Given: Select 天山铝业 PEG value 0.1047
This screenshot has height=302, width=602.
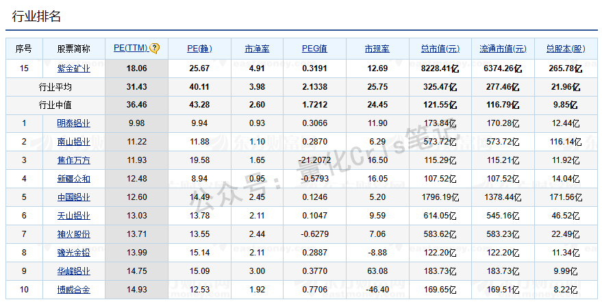Looking at the screenshot, I should point(315,216).
